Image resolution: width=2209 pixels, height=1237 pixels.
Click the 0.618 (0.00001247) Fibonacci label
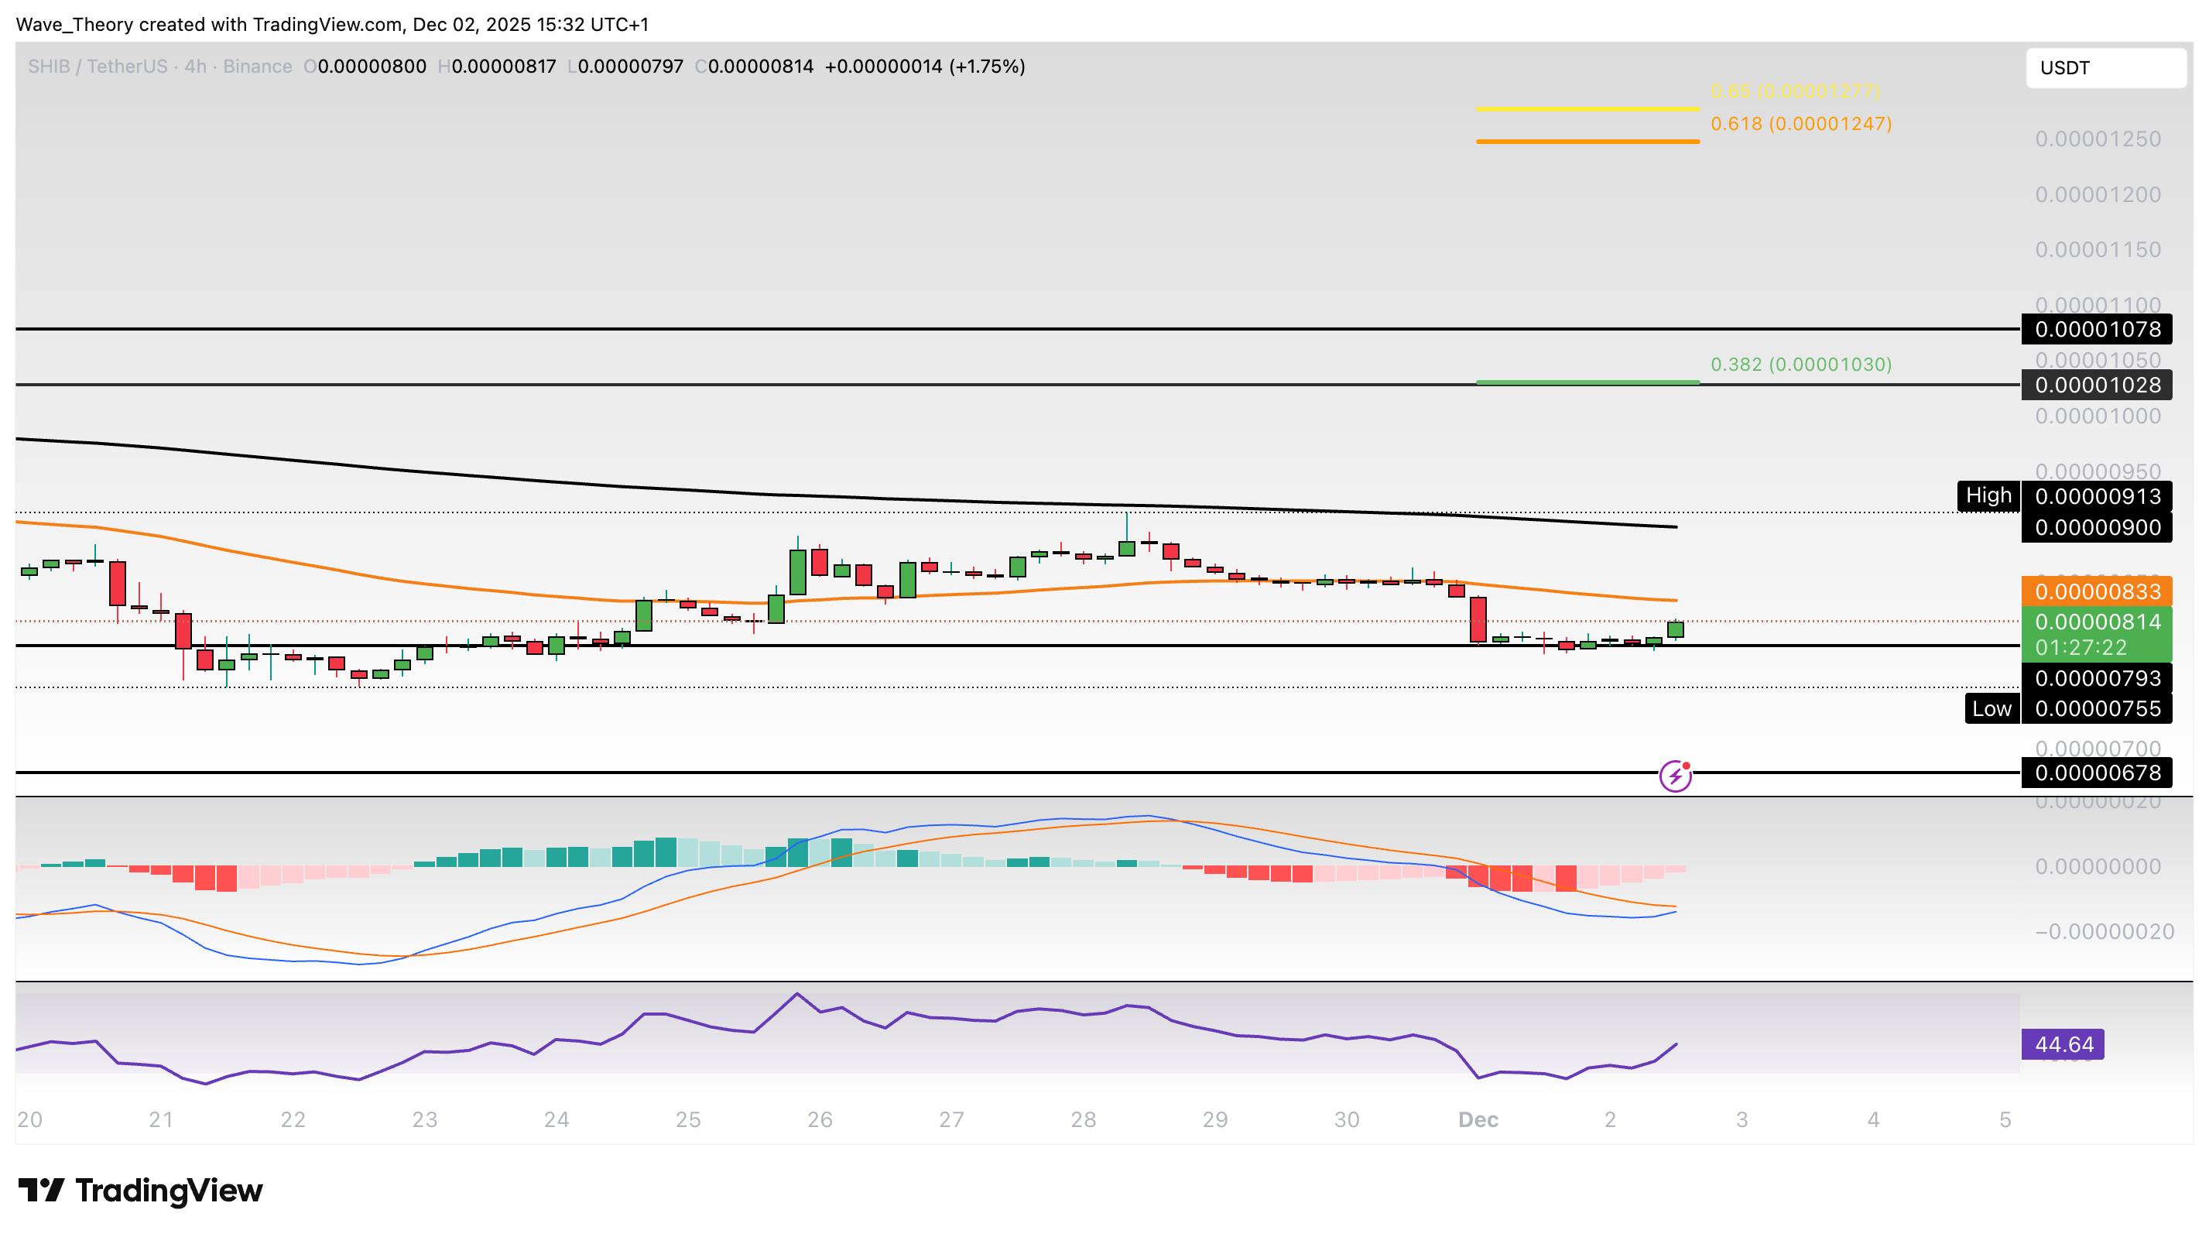[1800, 124]
